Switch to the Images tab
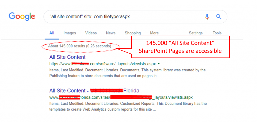 coord(70,33)
